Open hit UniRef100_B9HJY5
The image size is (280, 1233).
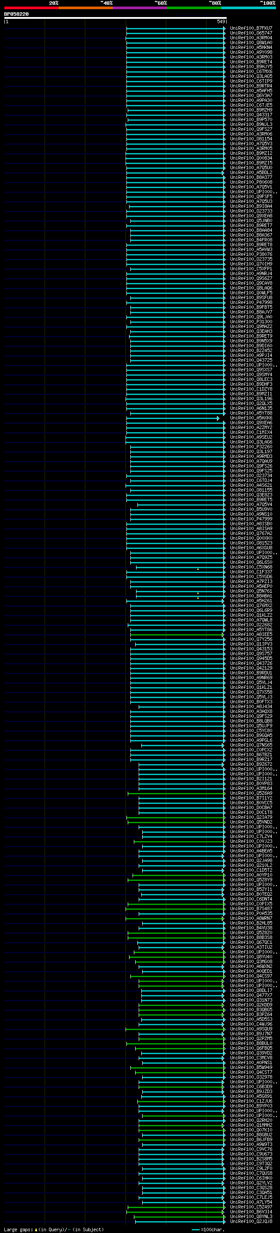(251, 66)
